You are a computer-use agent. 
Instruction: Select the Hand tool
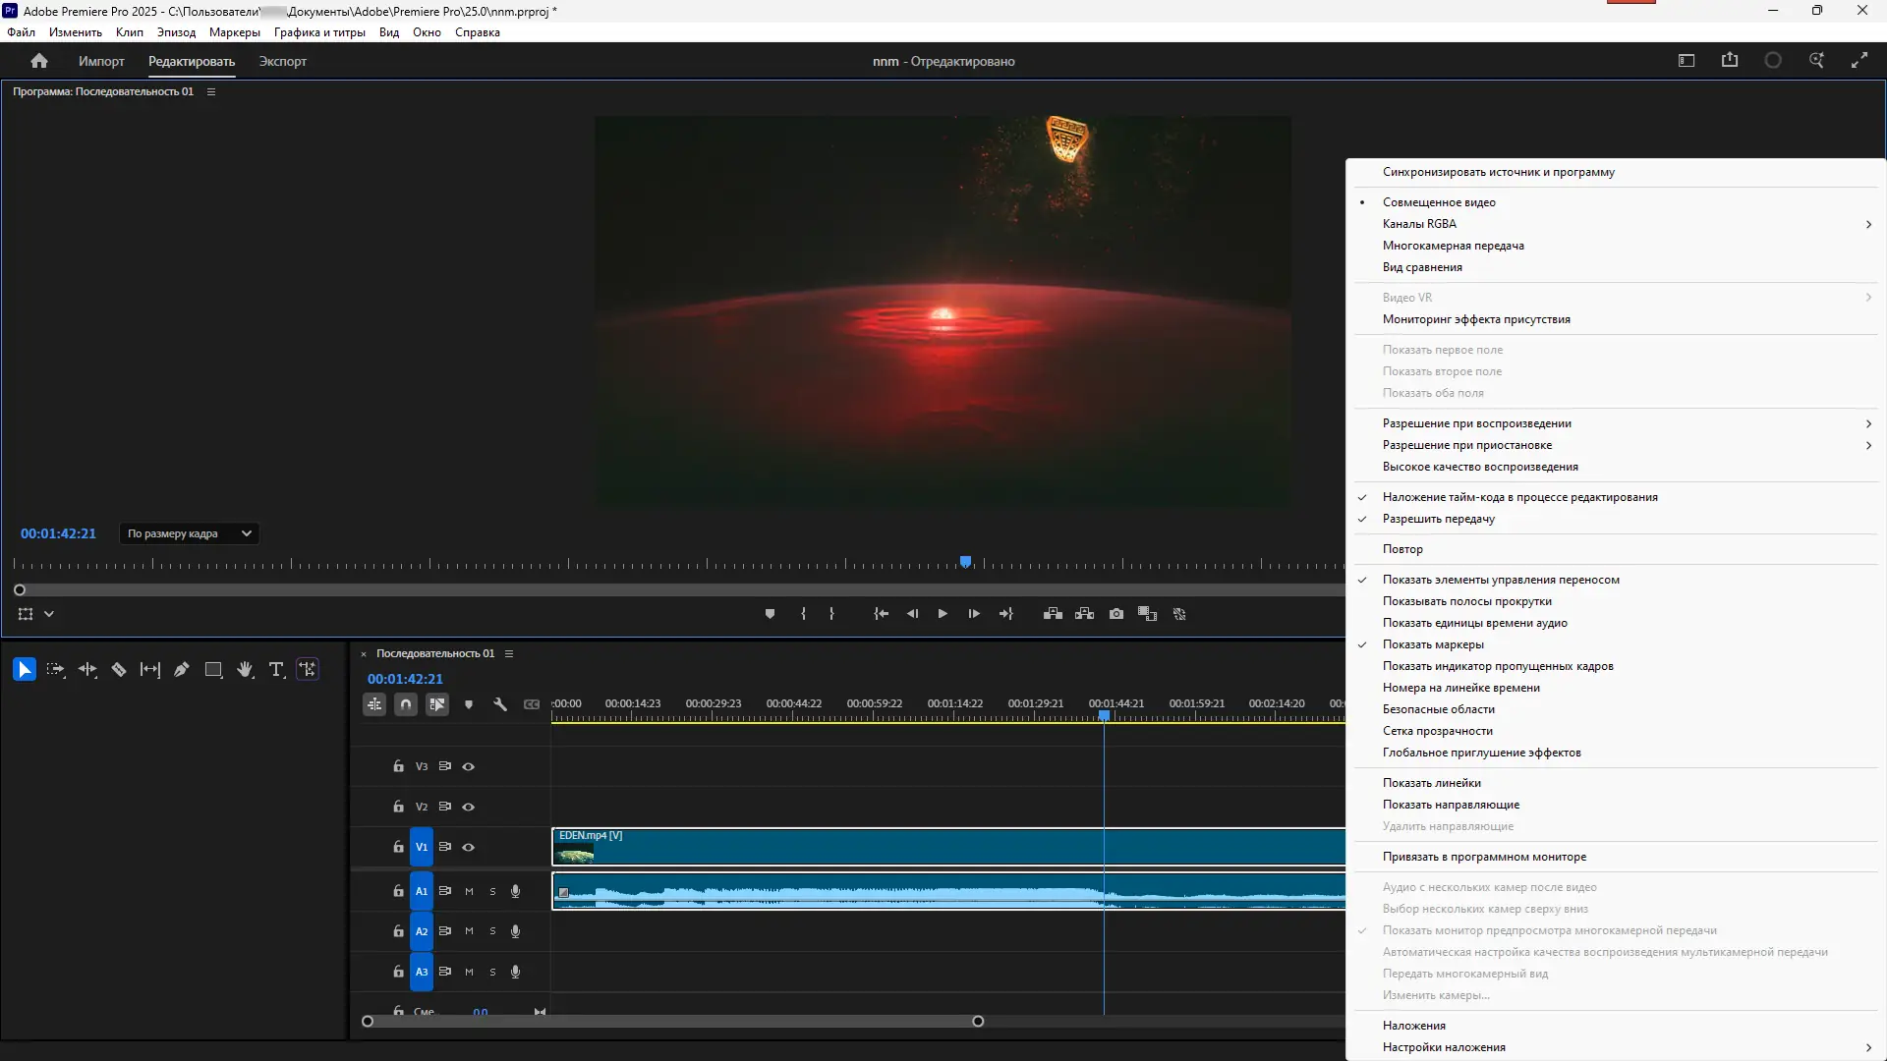point(245,670)
